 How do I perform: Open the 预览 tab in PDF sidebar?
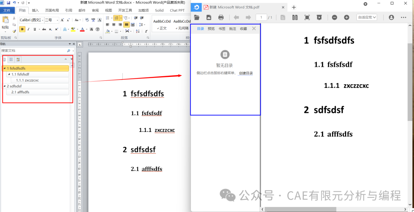pyautogui.click(x=211, y=29)
